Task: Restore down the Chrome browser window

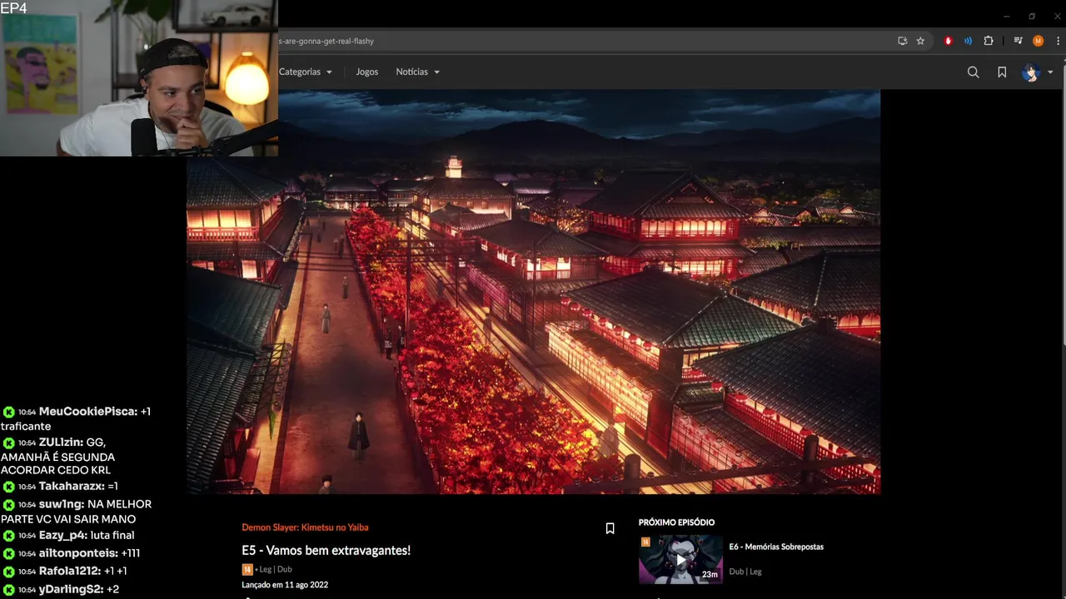Action: [1032, 16]
